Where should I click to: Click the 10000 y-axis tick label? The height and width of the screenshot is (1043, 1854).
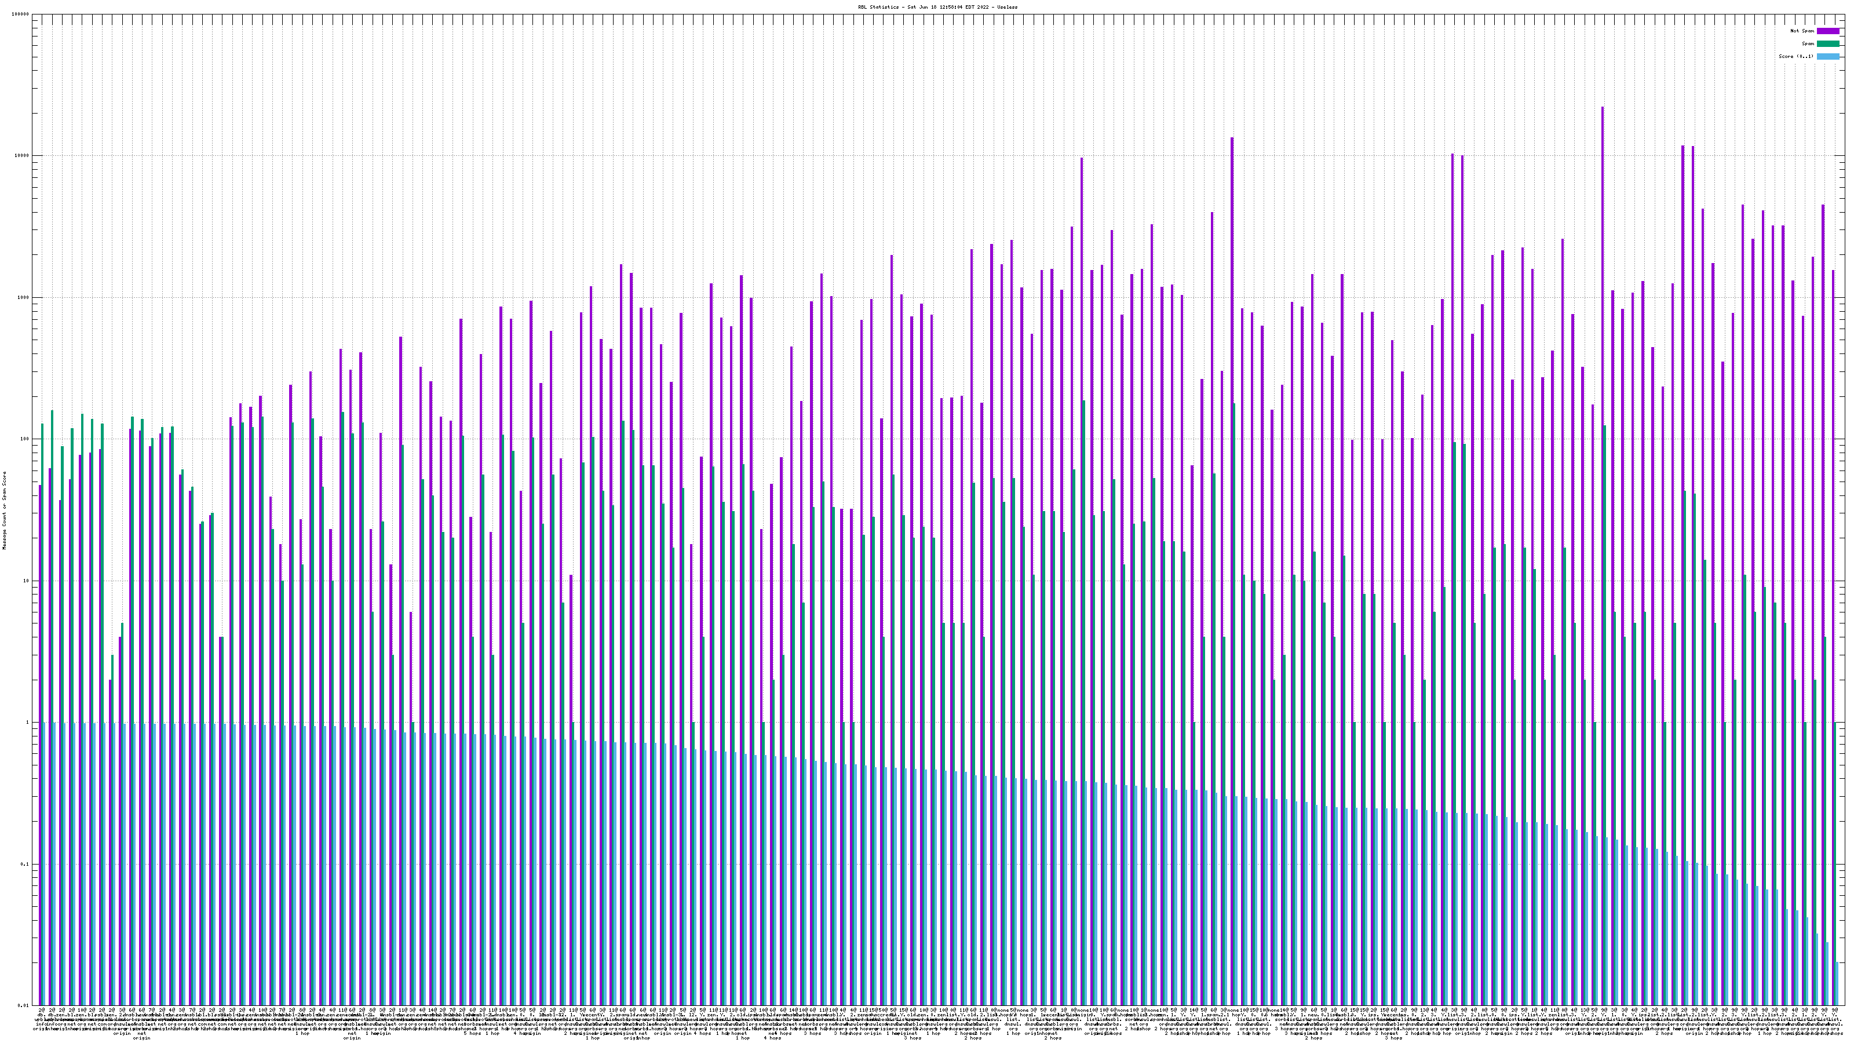click(23, 156)
